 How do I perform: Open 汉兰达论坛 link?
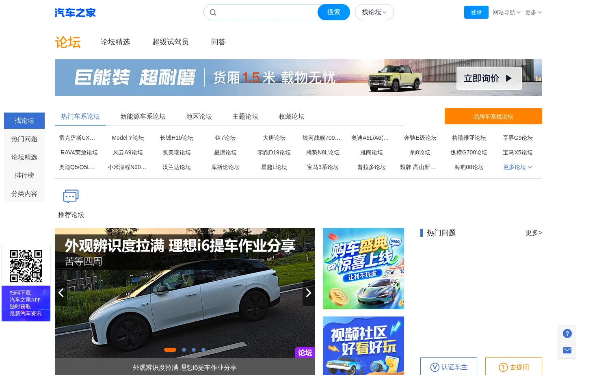click(x=177, y=167)
